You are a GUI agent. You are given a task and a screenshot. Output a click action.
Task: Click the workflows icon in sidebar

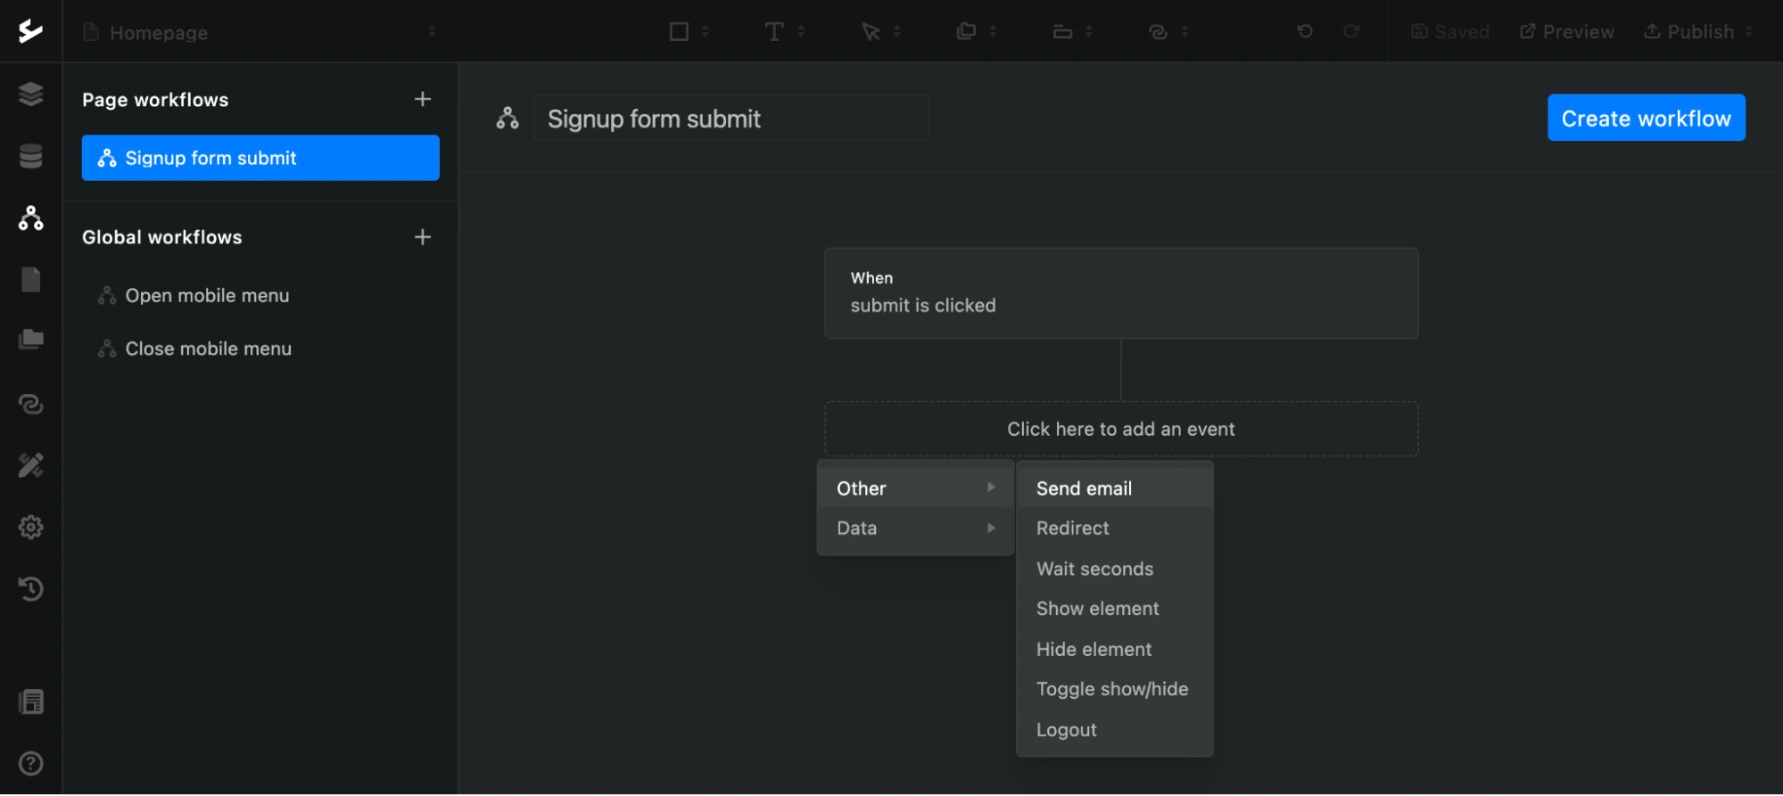(31, 217)
